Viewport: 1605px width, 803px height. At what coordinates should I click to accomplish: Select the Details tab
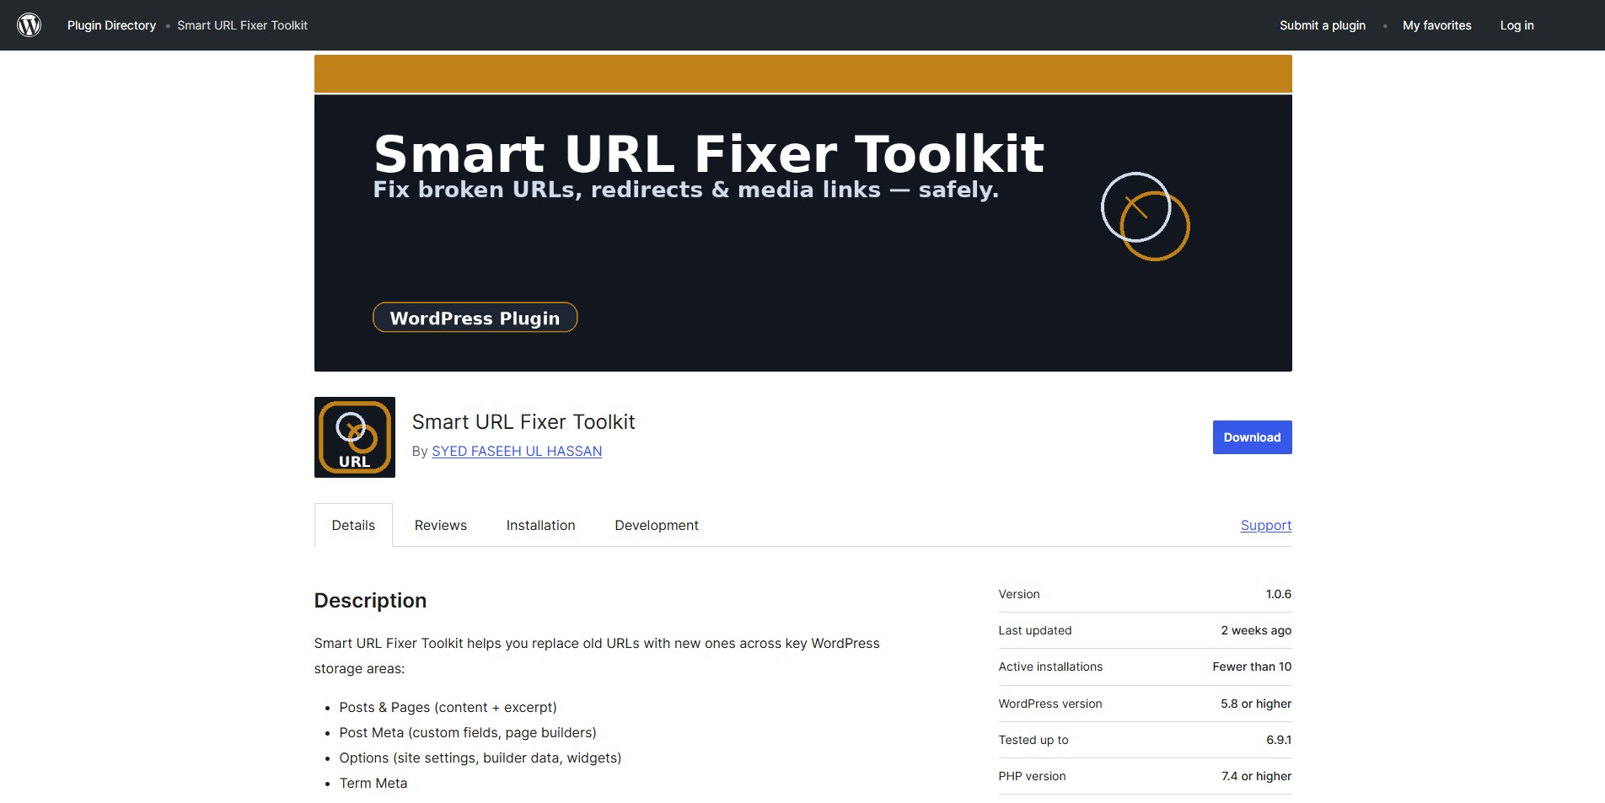(x=353, y=525)
